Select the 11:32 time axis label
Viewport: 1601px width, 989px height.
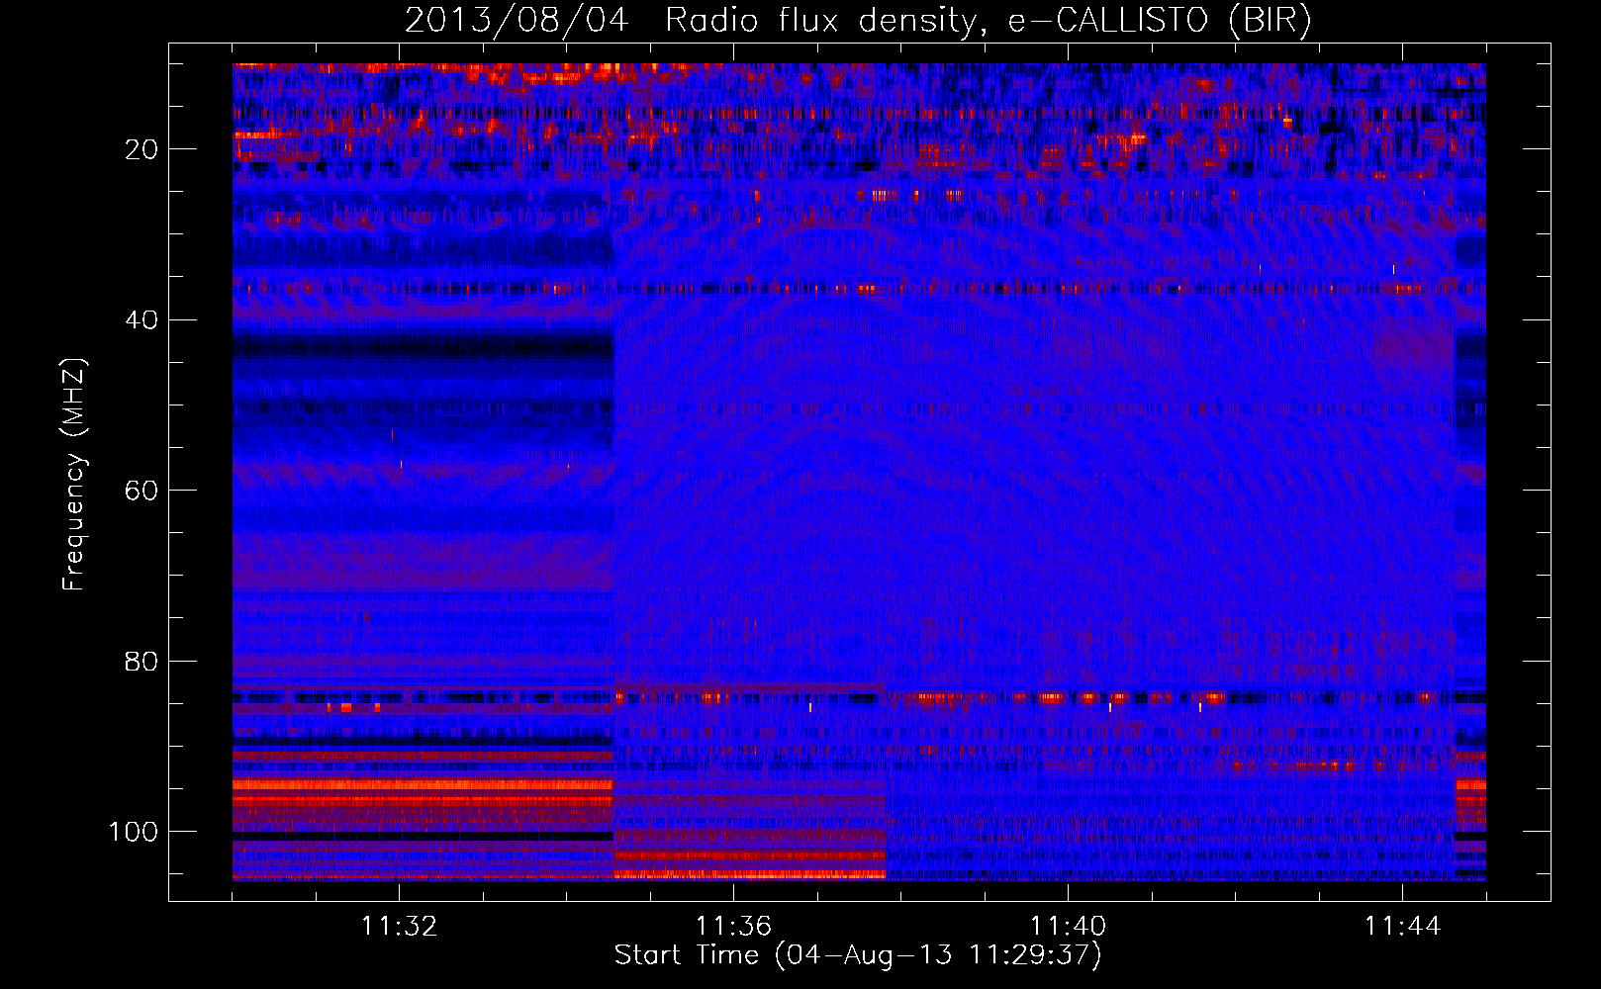click(x=399, y=927)
